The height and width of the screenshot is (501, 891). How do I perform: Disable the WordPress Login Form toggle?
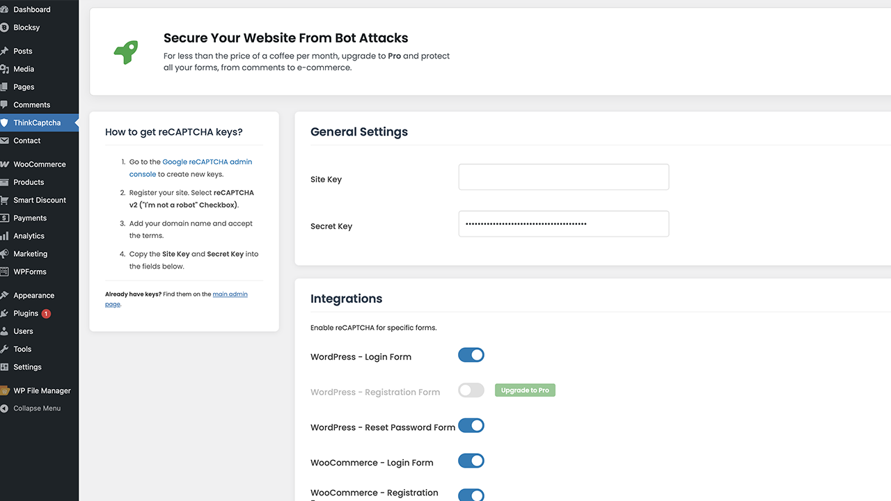point(471,356)
